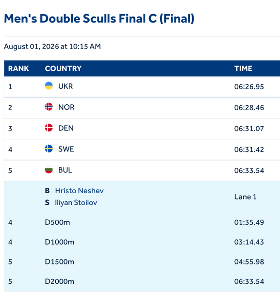Click the Sweden flag icon
Screen dimensions: 280x295
point(49,148)
